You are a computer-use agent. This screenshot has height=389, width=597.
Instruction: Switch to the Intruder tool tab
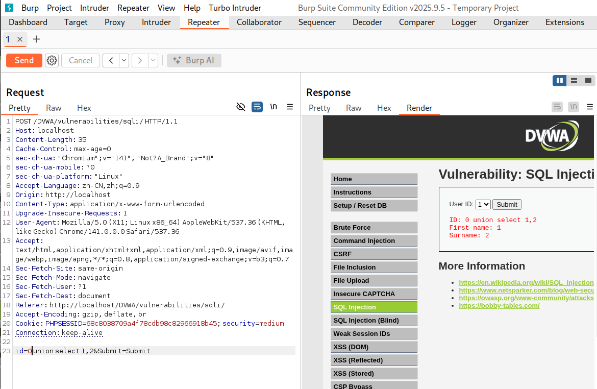coord(156,22)
